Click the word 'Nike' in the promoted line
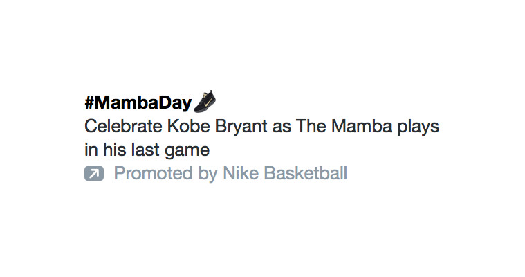This screenshot has width=525, height=277. click(241, 173)
